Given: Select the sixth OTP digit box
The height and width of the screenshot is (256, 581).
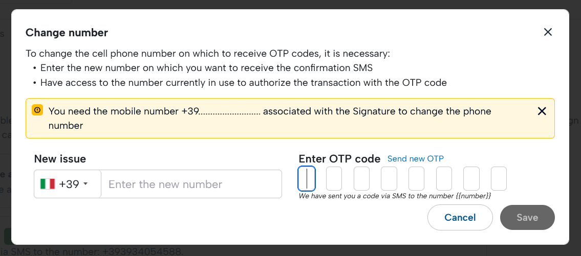Looking at the screenshot, I should (x=444, y=178).
